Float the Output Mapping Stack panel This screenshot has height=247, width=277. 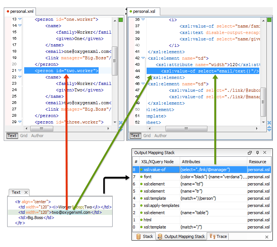click(x=250, y=153)
